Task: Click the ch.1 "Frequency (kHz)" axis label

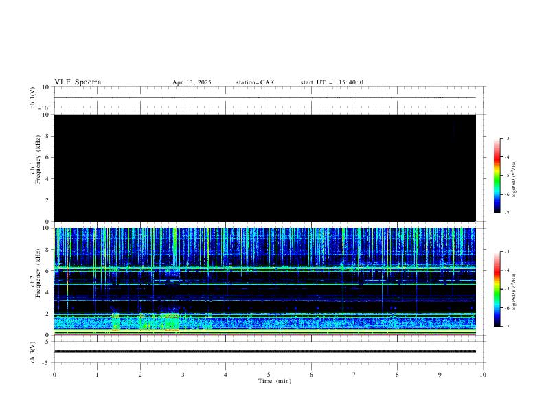Action: (x=38, y=160)
